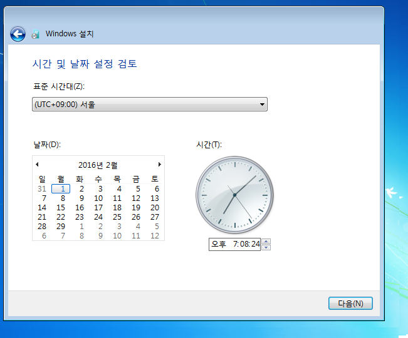Select date 24 in calendar
This screenshot has height=338, width=408.
98,217
